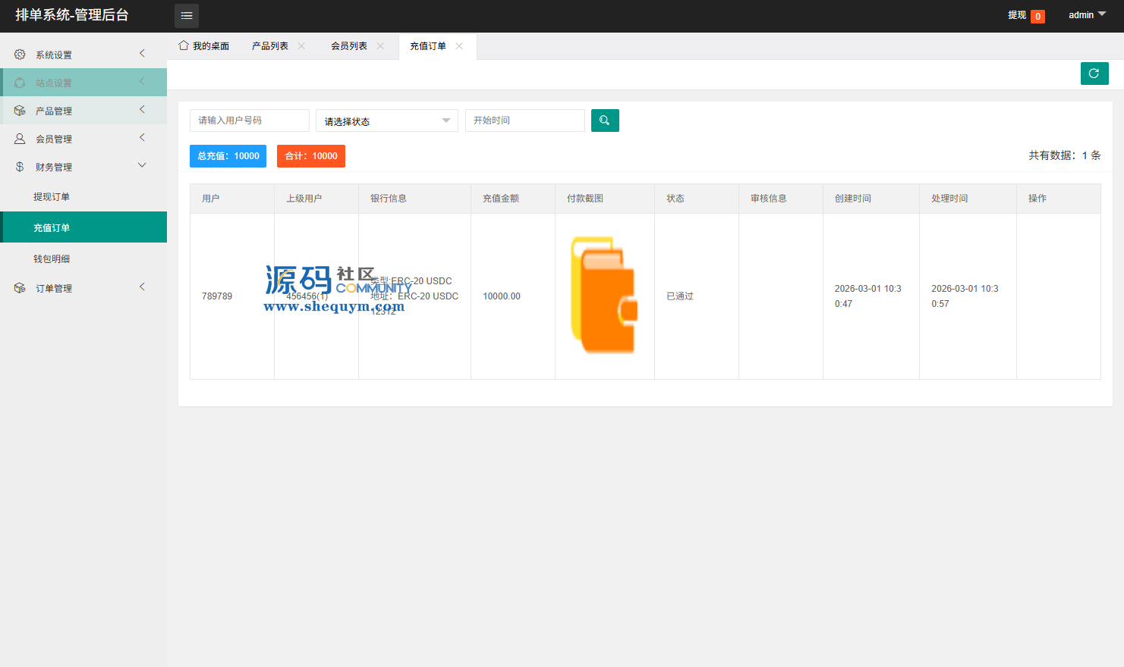Close the 产品列表 tab
This screenshot has width=1124, height=667.
(x=301, y=46)
